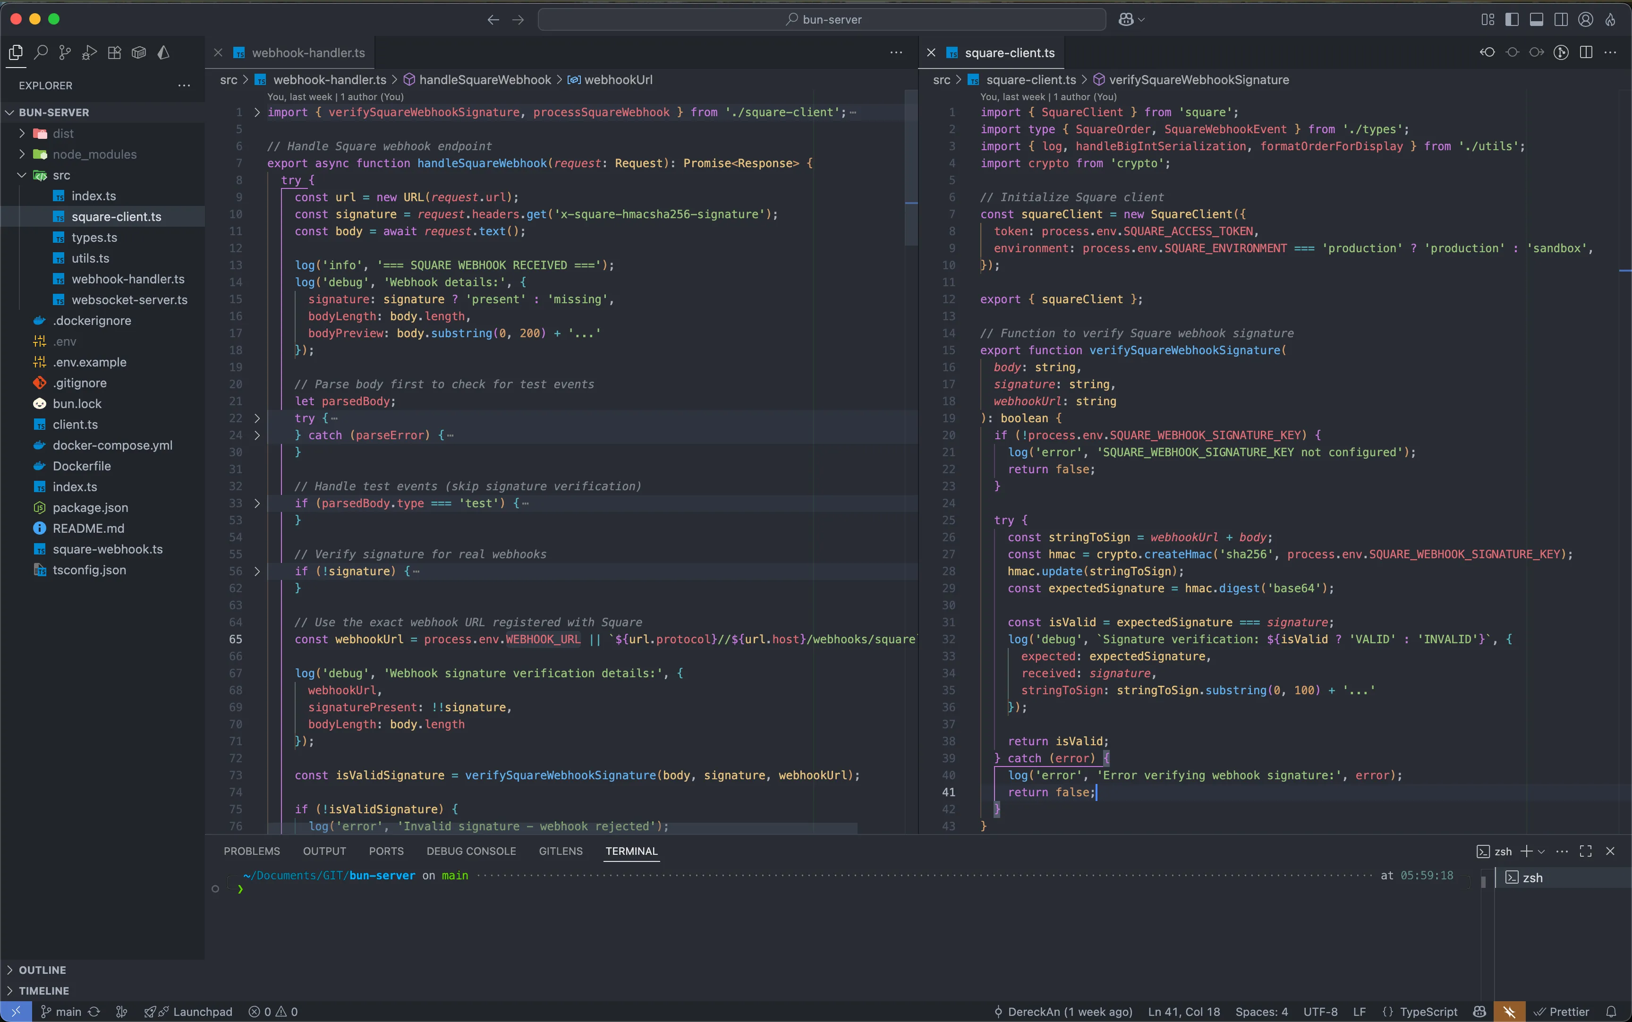Expand the node_modules folder

[x=103, y=154]
